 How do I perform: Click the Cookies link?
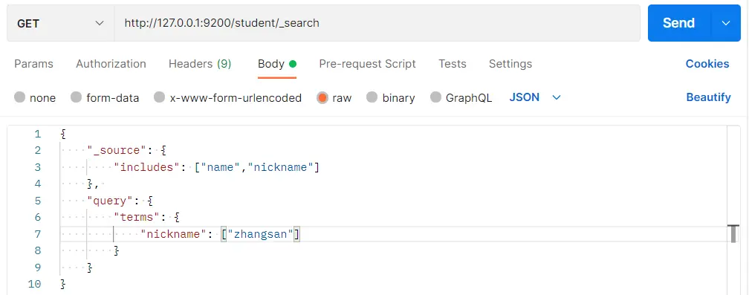pos(707,64)
